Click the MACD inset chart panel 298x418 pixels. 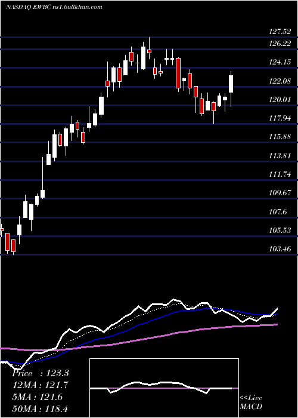tap(164, 388)
